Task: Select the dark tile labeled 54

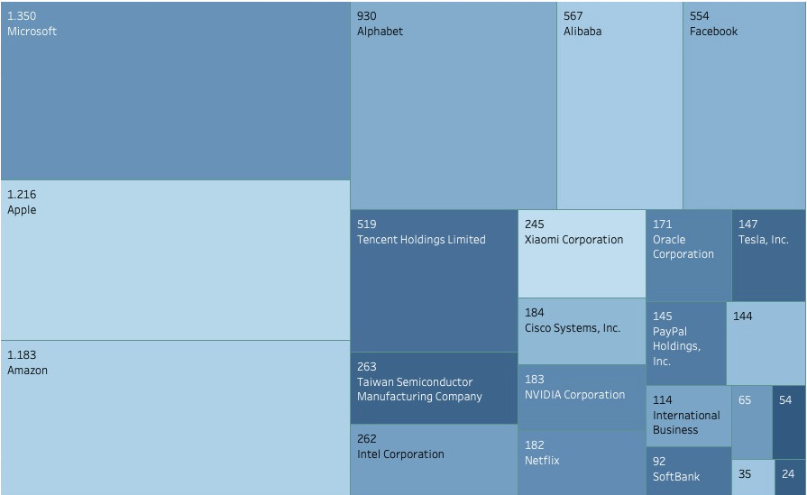Action: pyautogui.click(x=789, y=423)
